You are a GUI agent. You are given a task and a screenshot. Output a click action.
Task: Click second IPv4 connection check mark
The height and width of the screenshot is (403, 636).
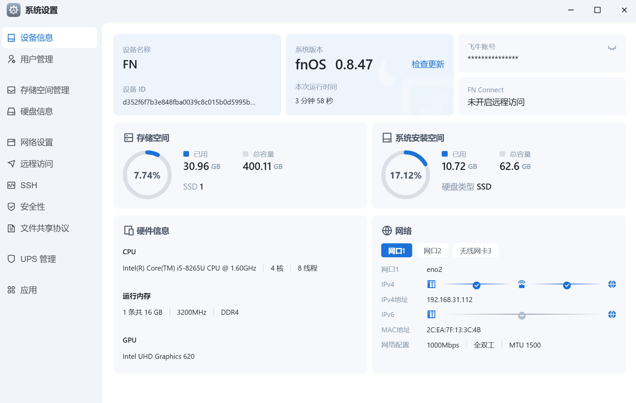click(567, 285)
